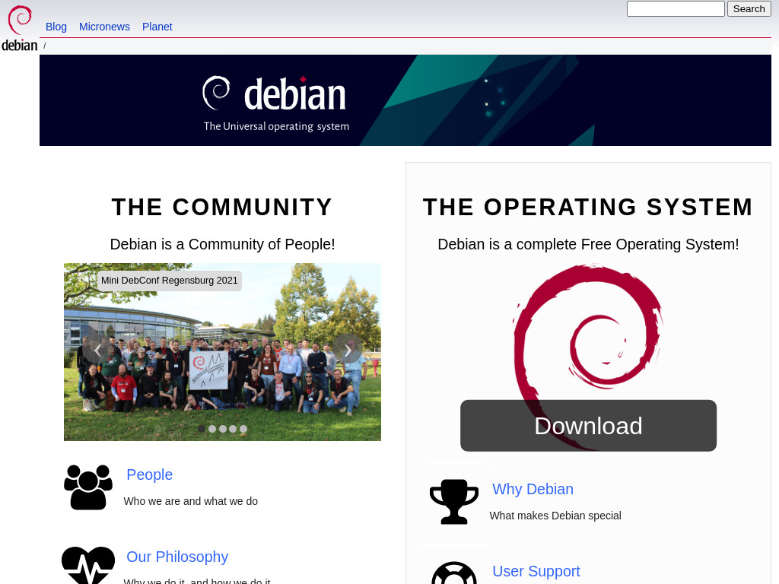Click 'Debian is a Community of People!' text

click(223, 244)
